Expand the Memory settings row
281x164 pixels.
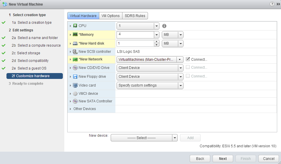70,35
